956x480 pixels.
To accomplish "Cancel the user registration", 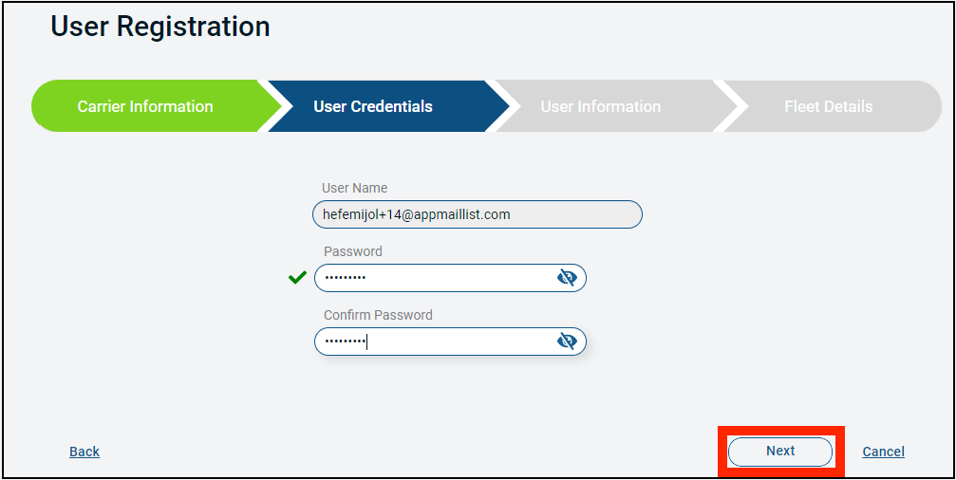I will (884, 452).
